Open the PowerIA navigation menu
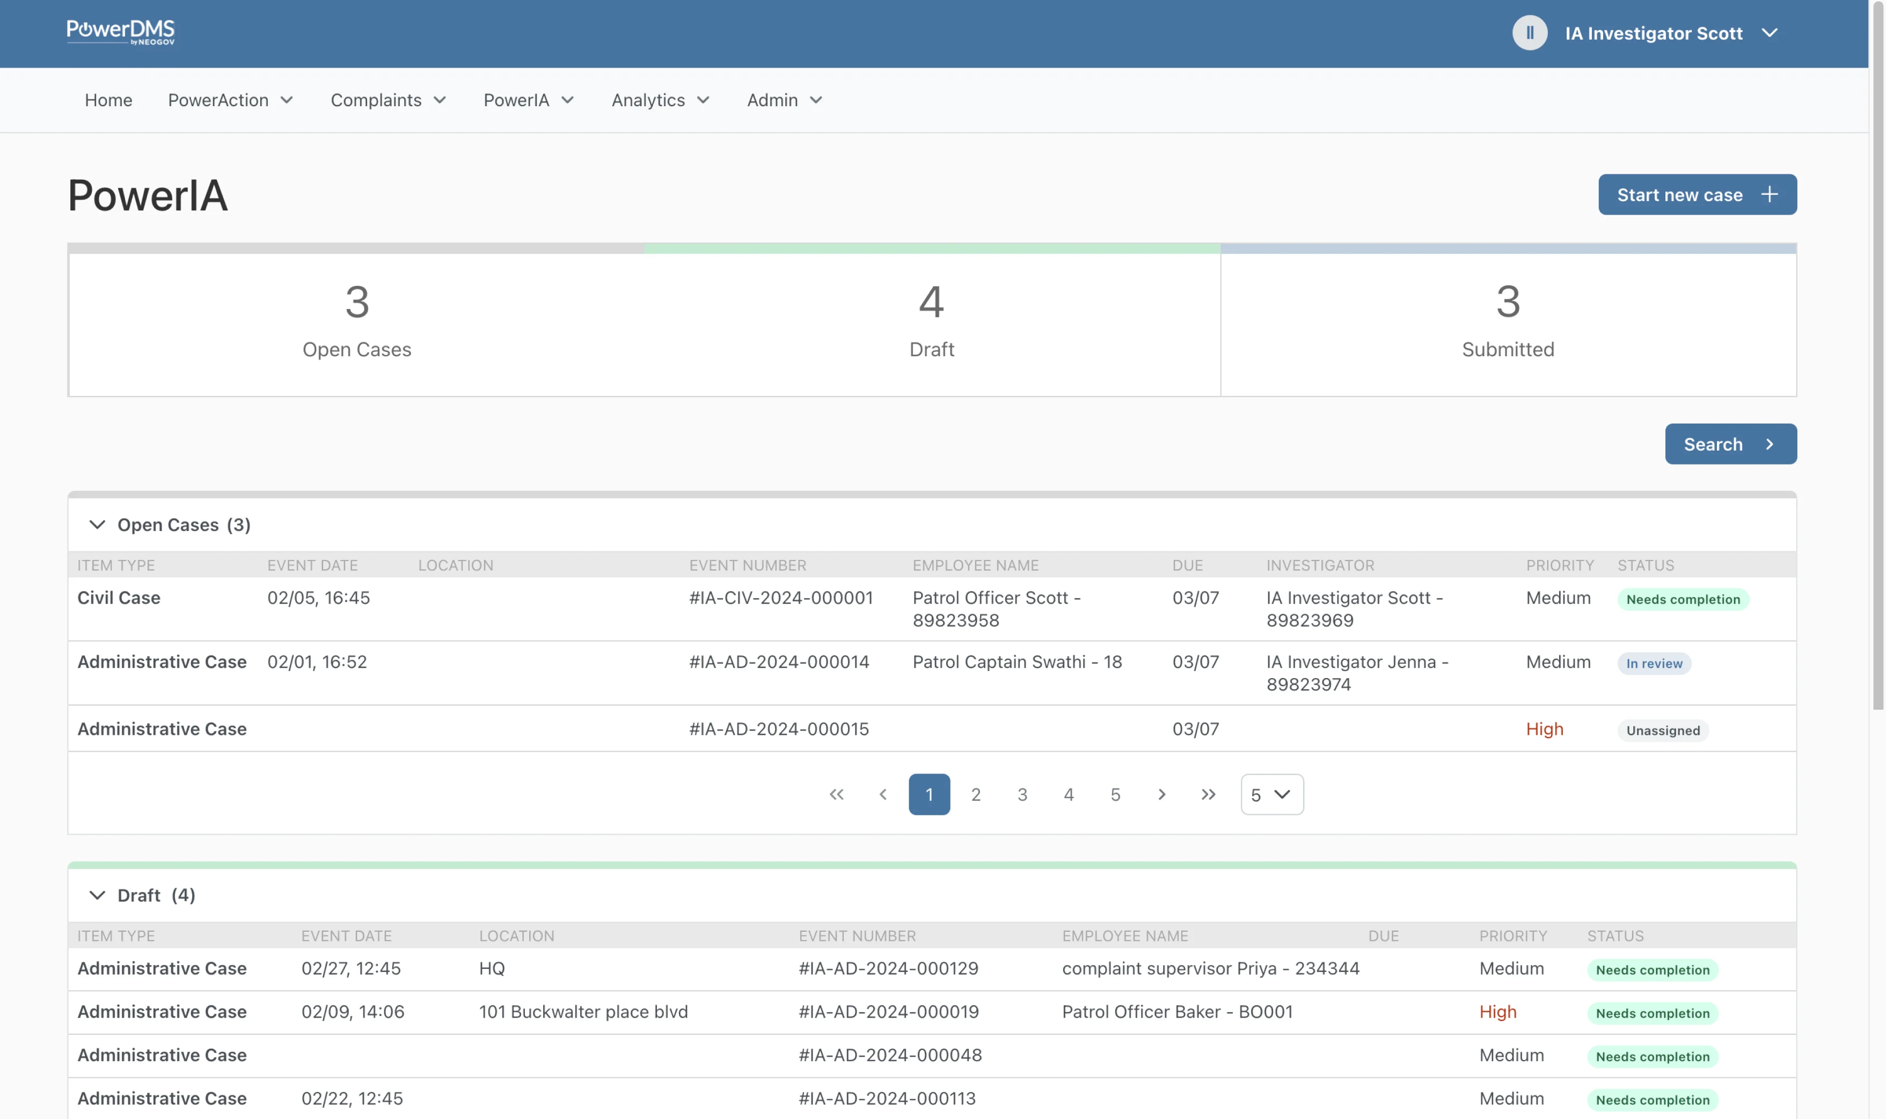1886x1119 pixels. point(529,100)
